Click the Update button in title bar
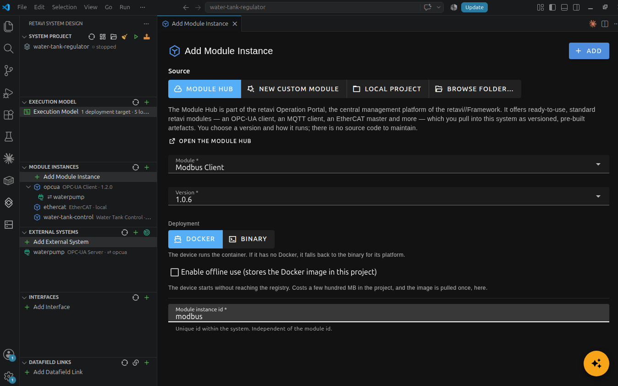 pyautogui.click(x=475, y=7)
